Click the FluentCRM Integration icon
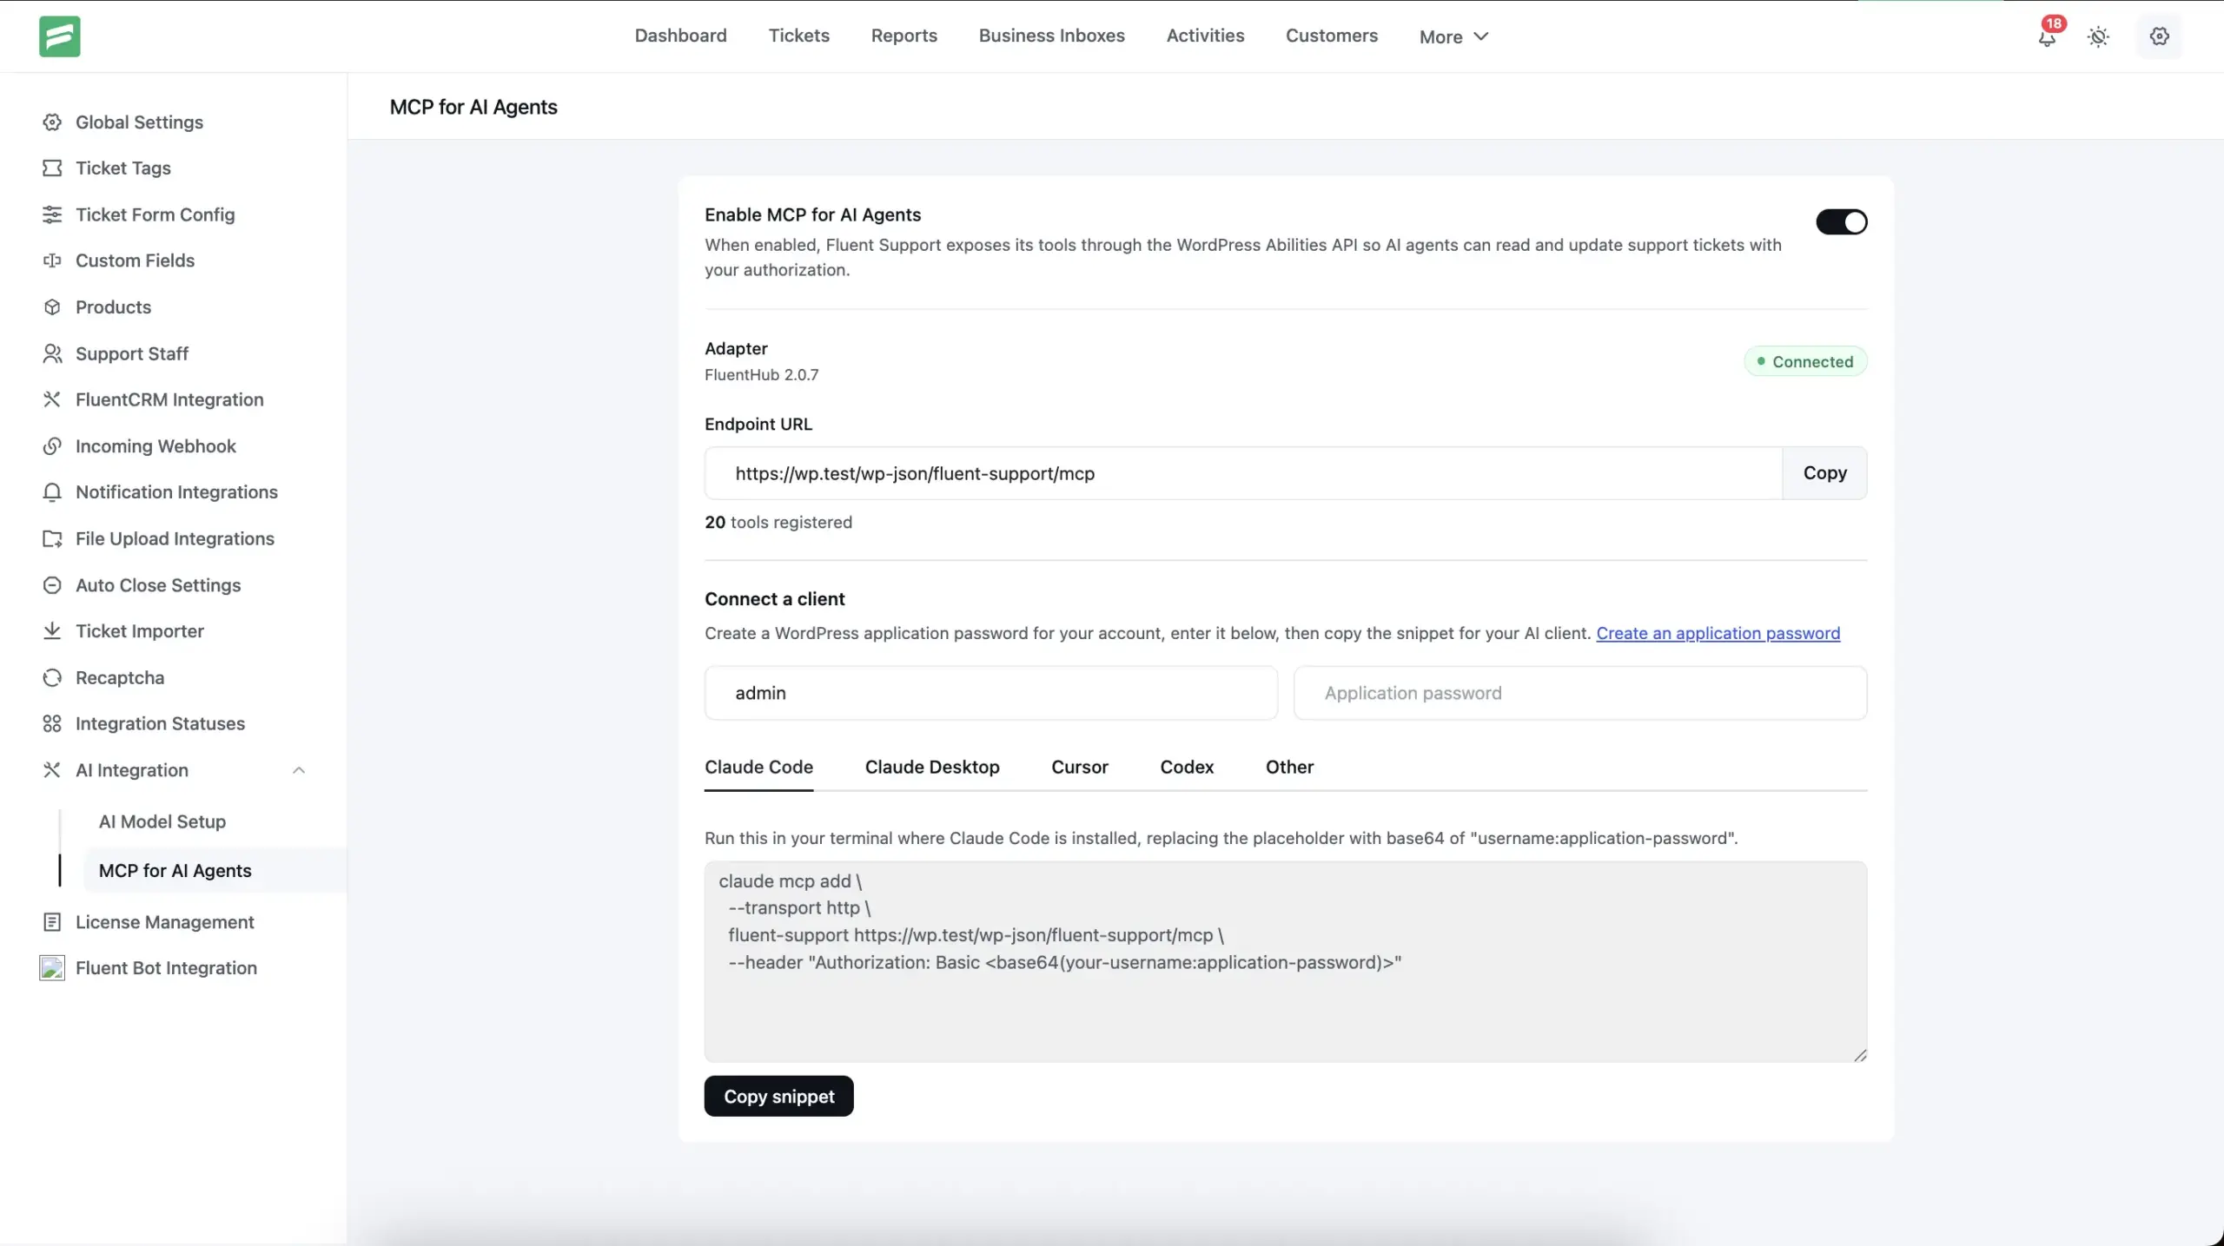The image size is (2224, 1246). coord(52,399)
